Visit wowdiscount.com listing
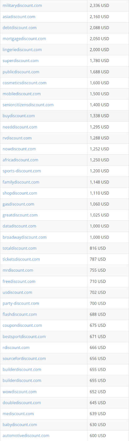129x441 pixels. click(20, 391)
